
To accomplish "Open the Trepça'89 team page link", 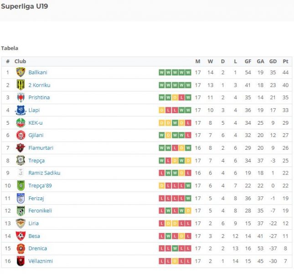I will (x=40, y=186).
